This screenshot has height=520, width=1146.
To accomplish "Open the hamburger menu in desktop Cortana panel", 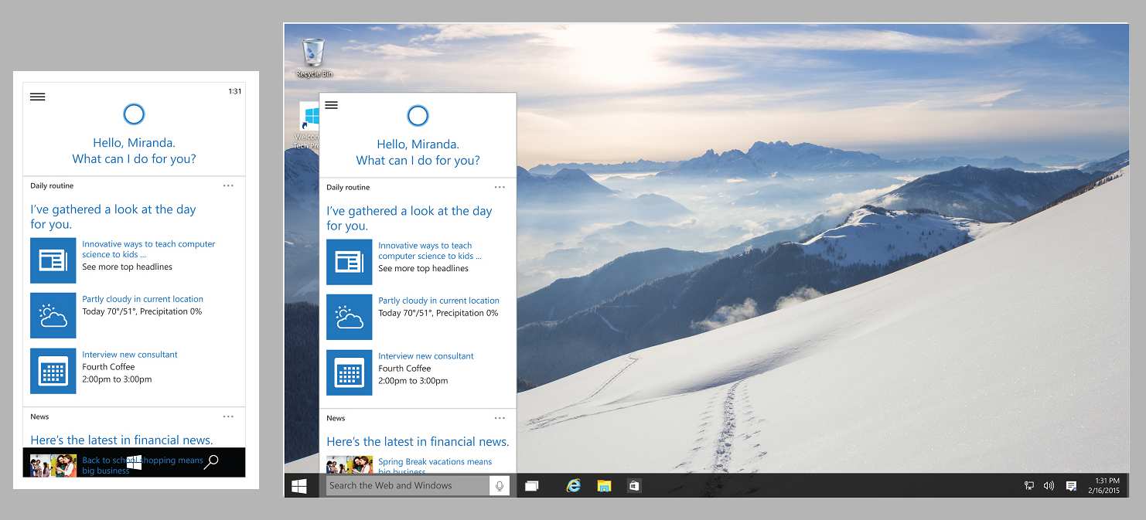I will pyautogui.click(x=332, y=105).
